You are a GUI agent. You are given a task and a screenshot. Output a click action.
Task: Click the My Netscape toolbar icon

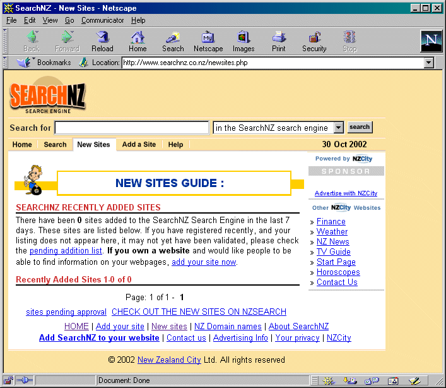click(208, 41)
